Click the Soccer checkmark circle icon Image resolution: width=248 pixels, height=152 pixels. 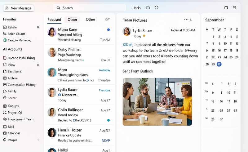click(x=5, y=98)
